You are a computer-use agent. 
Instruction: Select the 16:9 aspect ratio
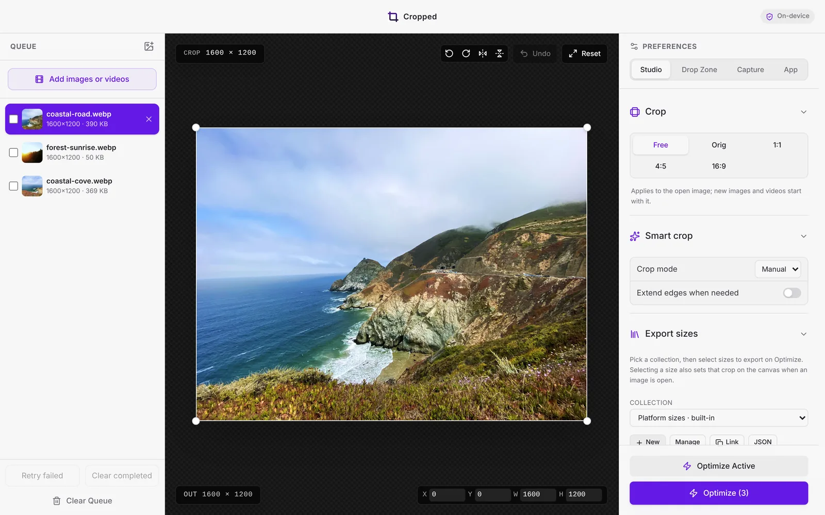(719, 166)
